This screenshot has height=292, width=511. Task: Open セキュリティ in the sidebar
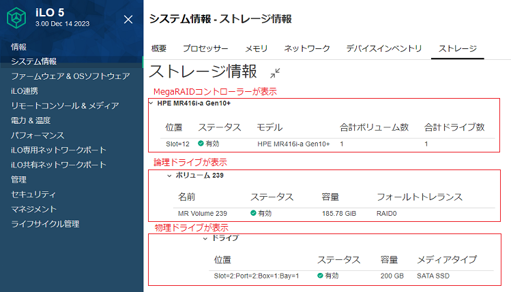pyautogui.click(x=33, y=195)
